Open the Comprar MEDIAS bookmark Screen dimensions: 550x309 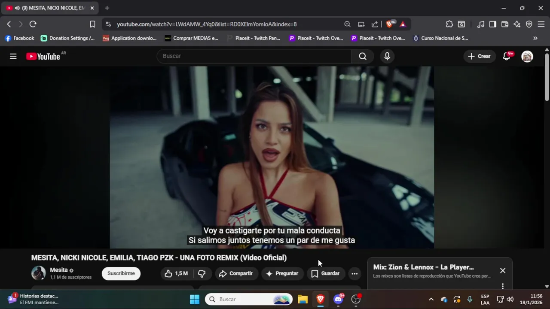click(x=192, y=38)
